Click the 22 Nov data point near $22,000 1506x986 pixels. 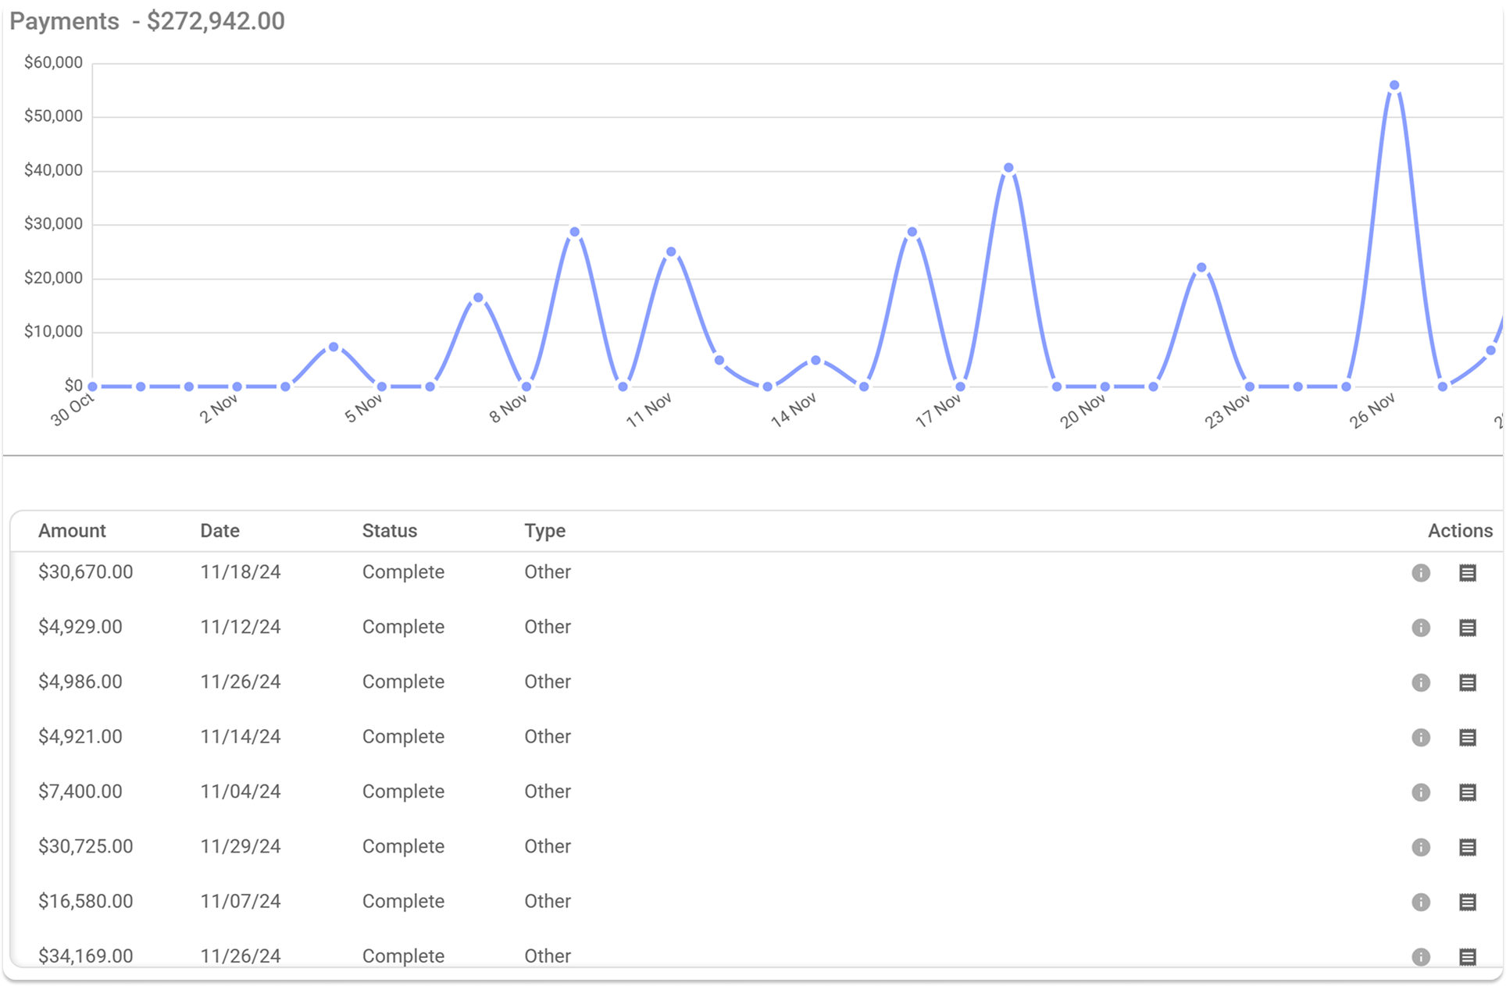1201,268
